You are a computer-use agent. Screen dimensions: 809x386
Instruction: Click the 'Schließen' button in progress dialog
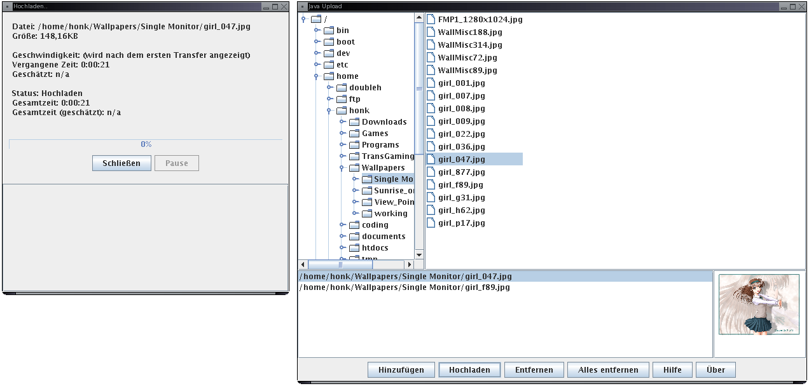point(121,163)
